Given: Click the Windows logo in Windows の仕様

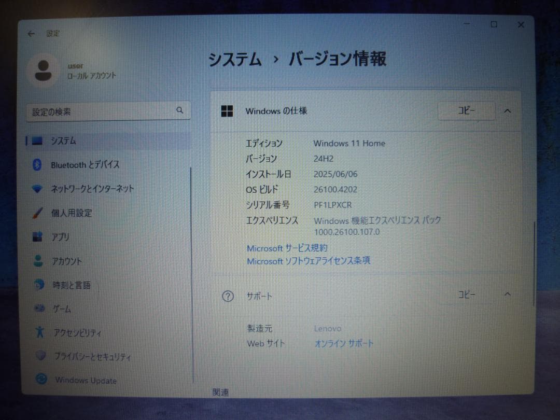Looking at the screenshot, I should point(227,111).
